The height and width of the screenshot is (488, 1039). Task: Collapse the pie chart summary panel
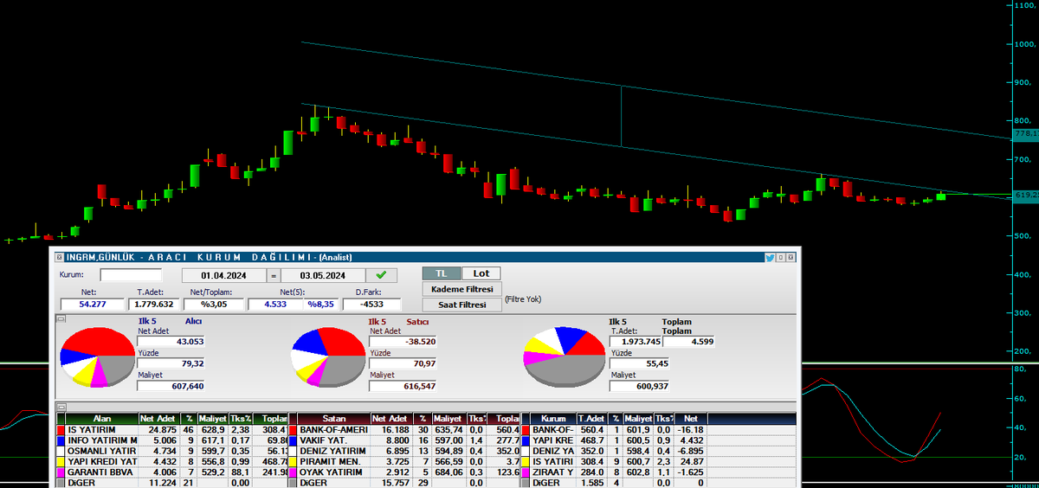tap(61, 319)
